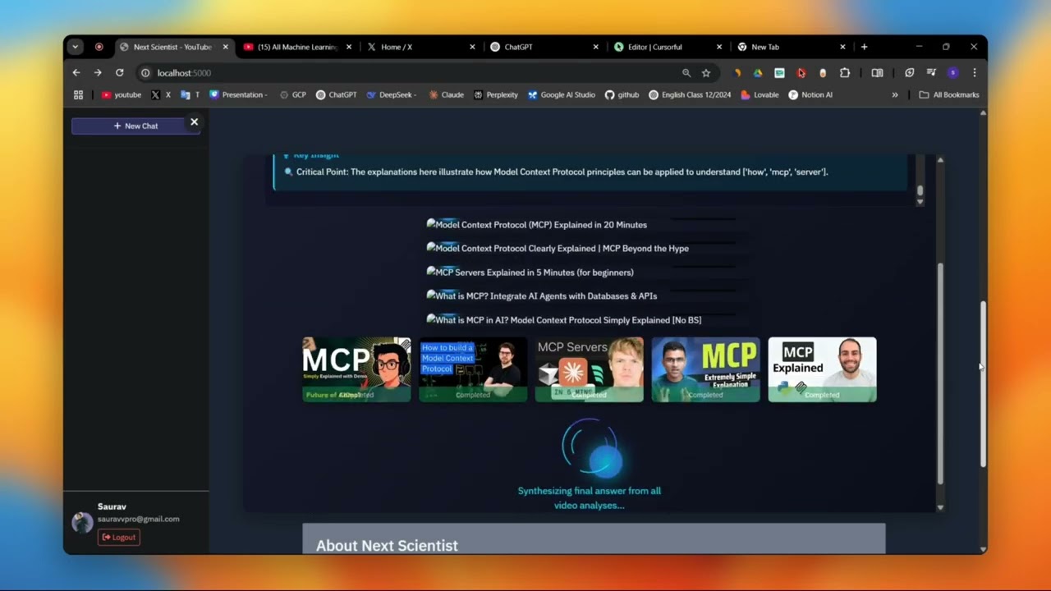Open 'MCP Servers Explained in 5 Minutes' link

pyautogui.click(x=535, y=273)
